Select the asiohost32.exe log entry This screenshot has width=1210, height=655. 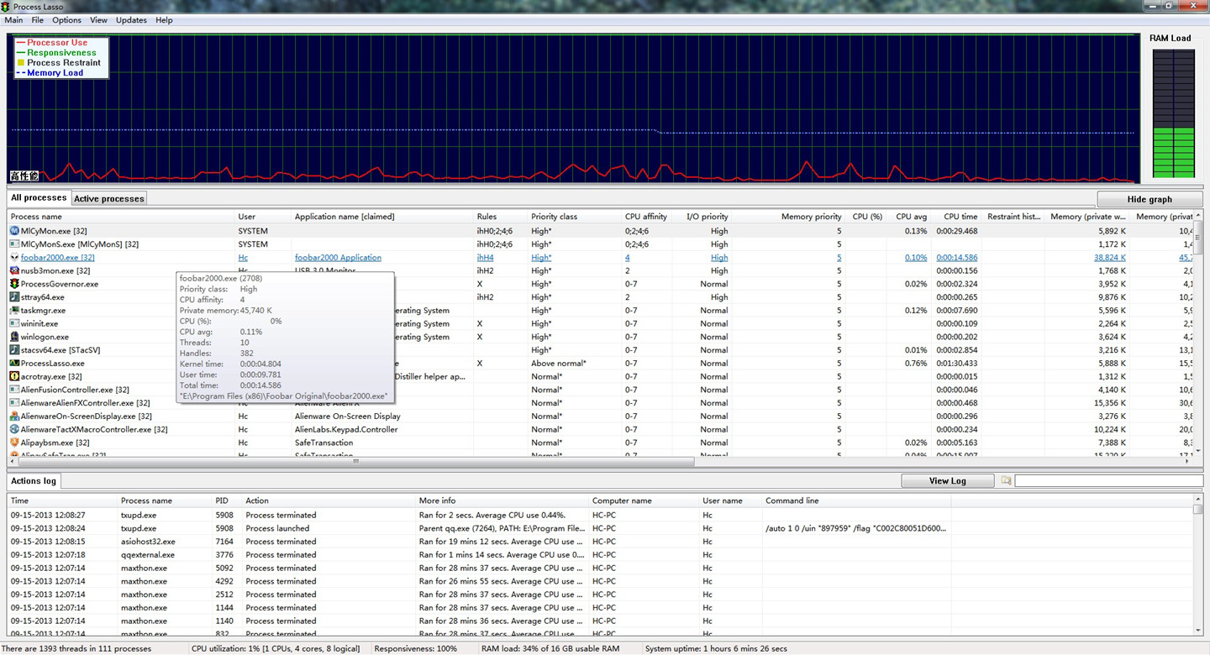coord(600,542)
